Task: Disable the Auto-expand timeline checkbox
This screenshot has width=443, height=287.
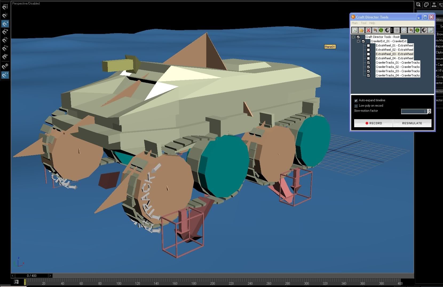Action: click(356, 100)
